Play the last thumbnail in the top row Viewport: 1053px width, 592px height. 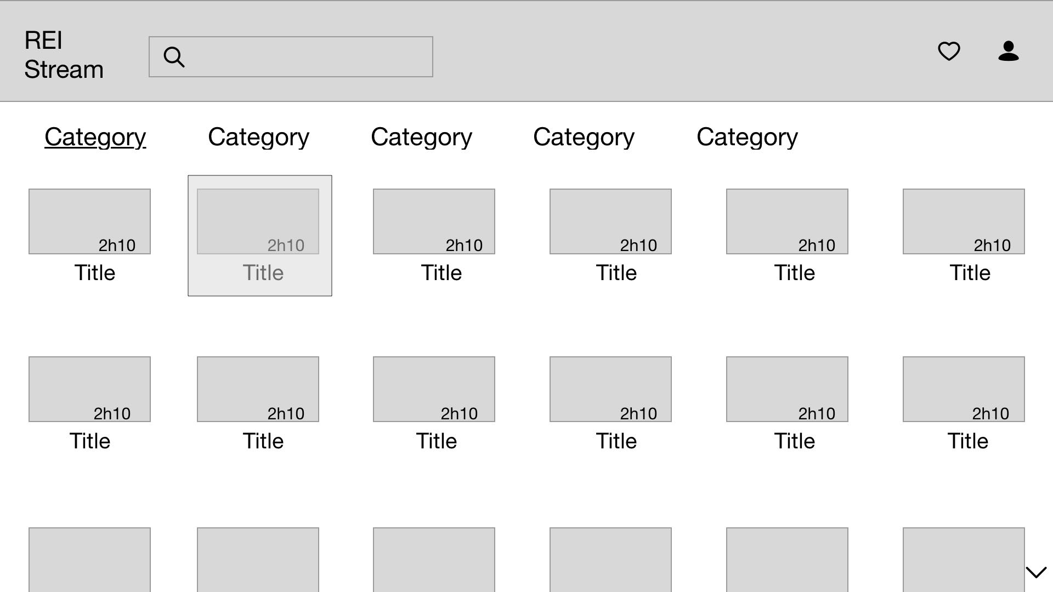pos(964,221)
